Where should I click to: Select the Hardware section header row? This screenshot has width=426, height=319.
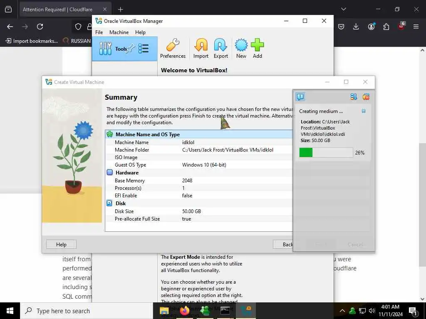pos(199,172)
